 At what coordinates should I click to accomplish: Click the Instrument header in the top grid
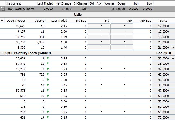[x=14, y=3]
